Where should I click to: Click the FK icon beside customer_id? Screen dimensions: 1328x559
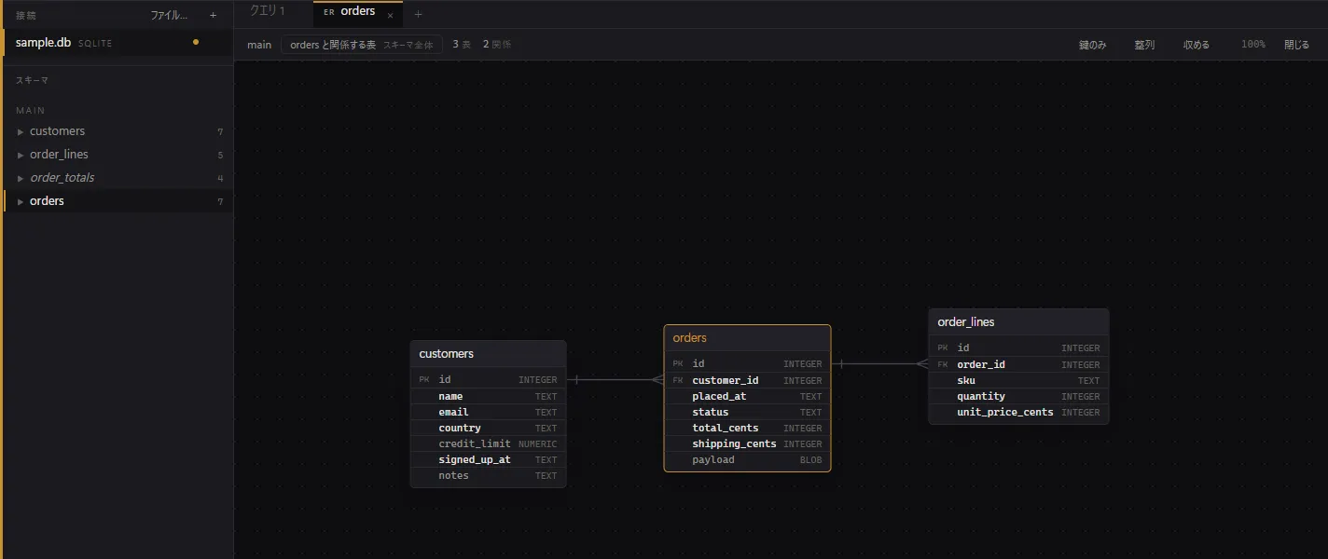(678, 380)
